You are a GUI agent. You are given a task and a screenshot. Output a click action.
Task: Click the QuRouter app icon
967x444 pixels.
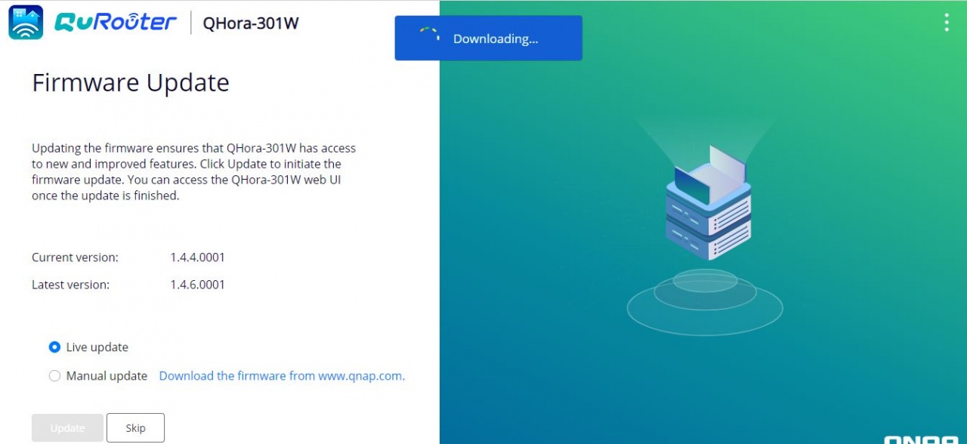pos(26,22)
